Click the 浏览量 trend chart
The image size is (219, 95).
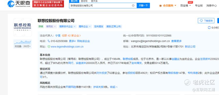(23, 42)
